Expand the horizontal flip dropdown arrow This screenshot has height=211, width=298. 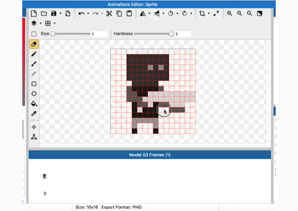coord(149,14)
